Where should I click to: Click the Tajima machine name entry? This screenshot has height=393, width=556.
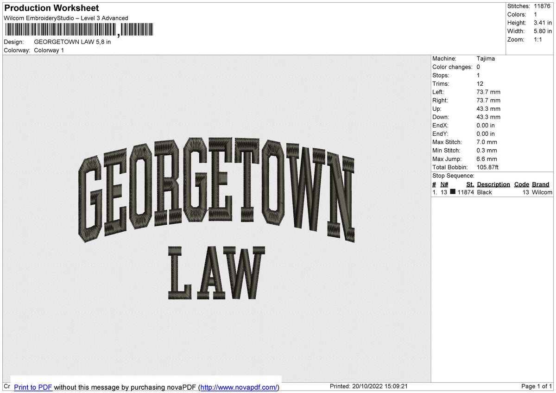click(x=486, y=58)
